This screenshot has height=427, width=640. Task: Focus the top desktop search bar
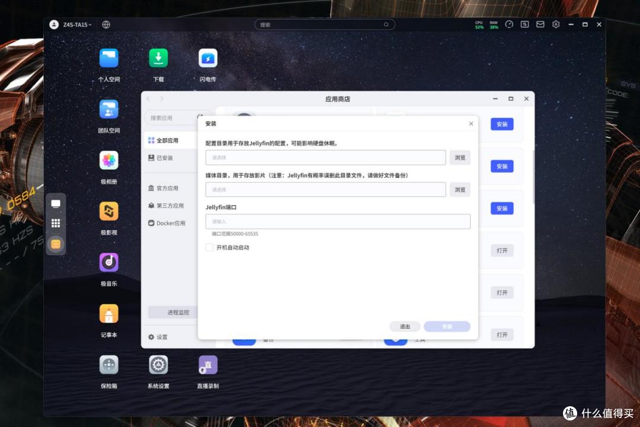tap(325, 24)
